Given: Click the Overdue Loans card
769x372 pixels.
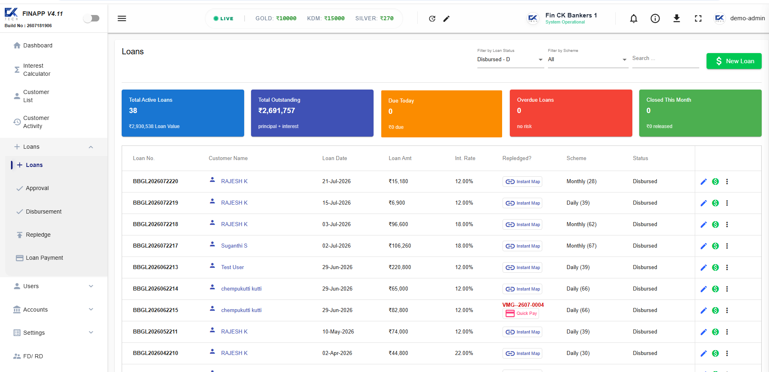Looking at the screenshot, I should coord(571,113).
